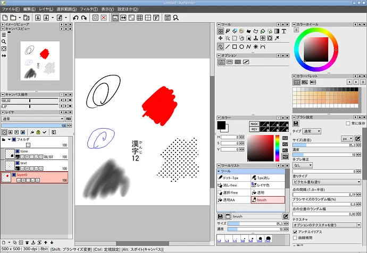This screenshot has width=367, height=253.
Task: Click the zoom magnifier in canvas view panel
Action: point(4,41)
